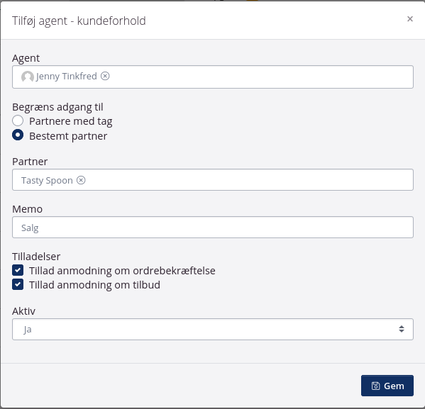
Task: Uncheck Tillad anmodning om tilbud checkbox
Action: 18,285
